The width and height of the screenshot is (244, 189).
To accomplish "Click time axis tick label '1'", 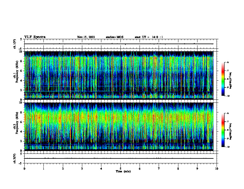I will [43, 169].
